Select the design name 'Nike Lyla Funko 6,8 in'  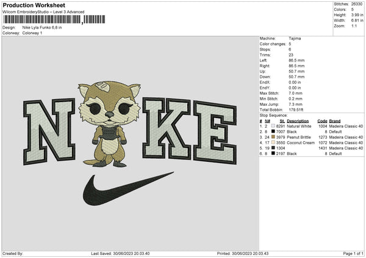coord(42,27)
